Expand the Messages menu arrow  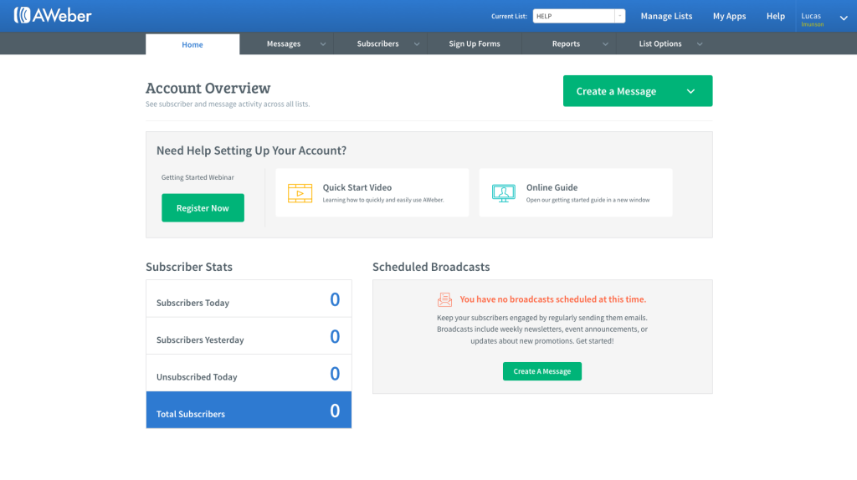[323, 44]
